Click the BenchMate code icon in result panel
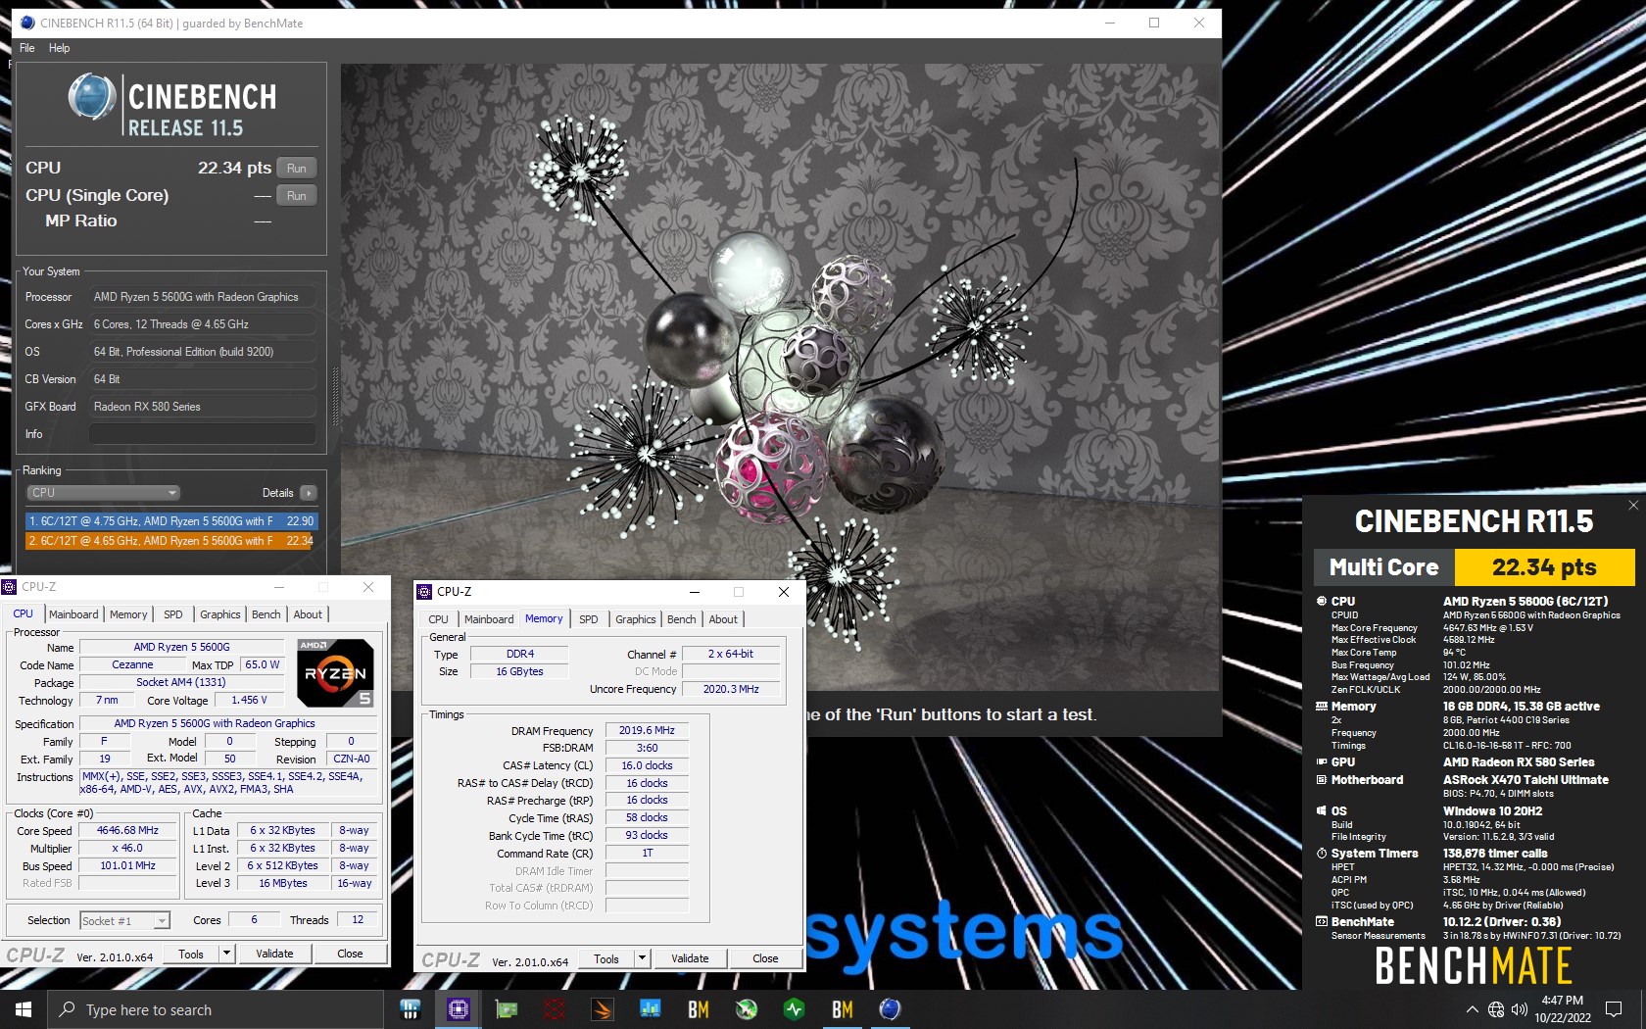1646x1029 pixels. [x=1322, y=921]
